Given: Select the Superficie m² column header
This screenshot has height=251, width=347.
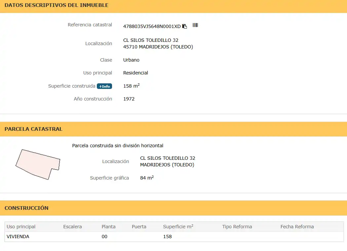Looking at the screenshot, I should (x=178, y=227).
